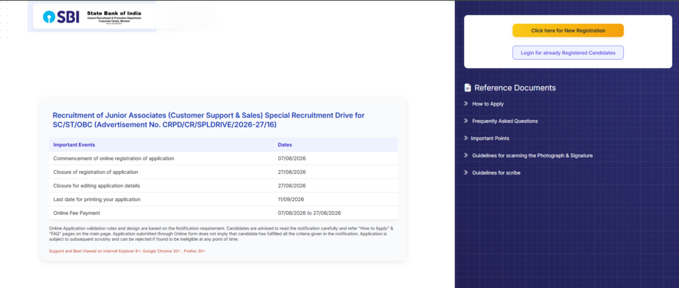
Task: Select the date 11/09/2026
Action: coord(291,199)
